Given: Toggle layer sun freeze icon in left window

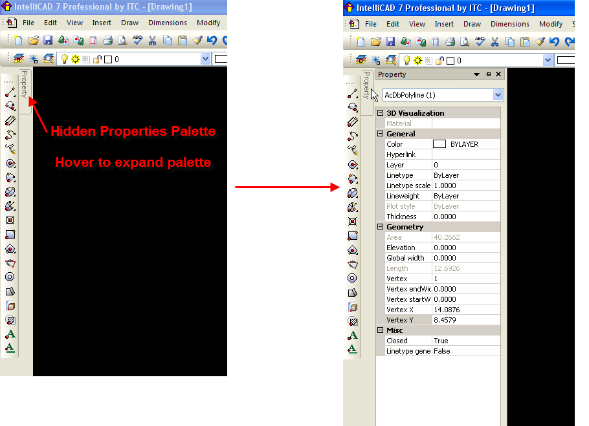Looking at the screenshot, I should tap(76, 59).
